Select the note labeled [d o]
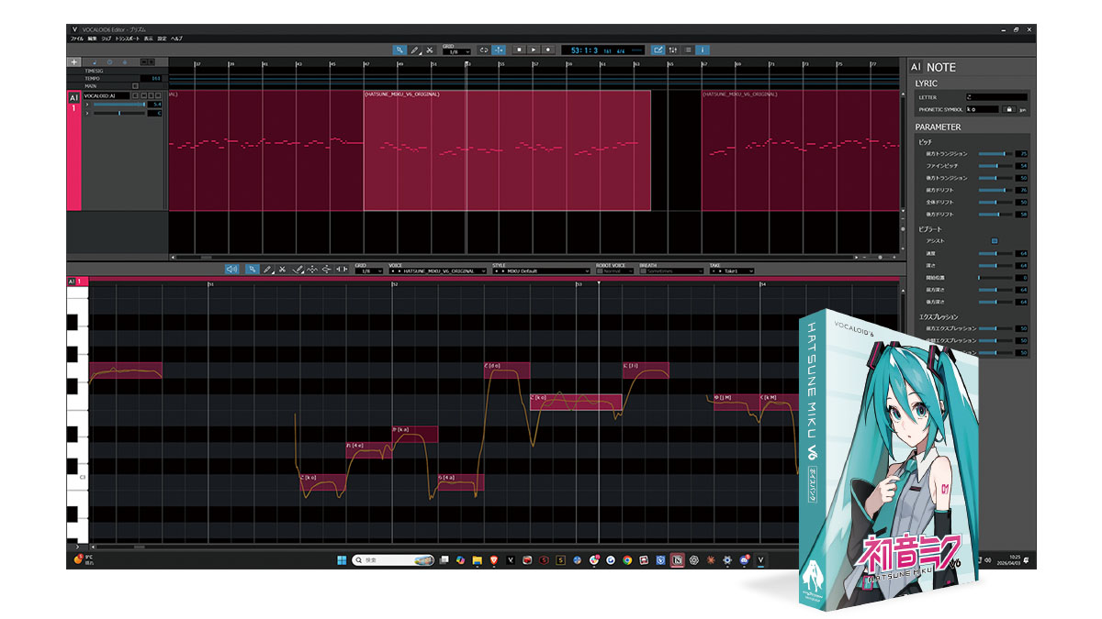Image resolution: width=1102 pixels, height=619 pixels. pyautogui.click(x=507, y=370)
